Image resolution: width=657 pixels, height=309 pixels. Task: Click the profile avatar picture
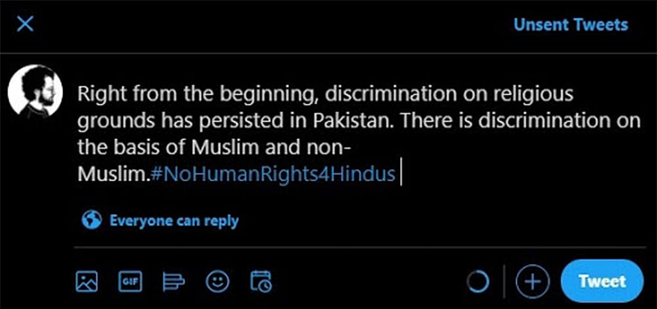[35, 92]
